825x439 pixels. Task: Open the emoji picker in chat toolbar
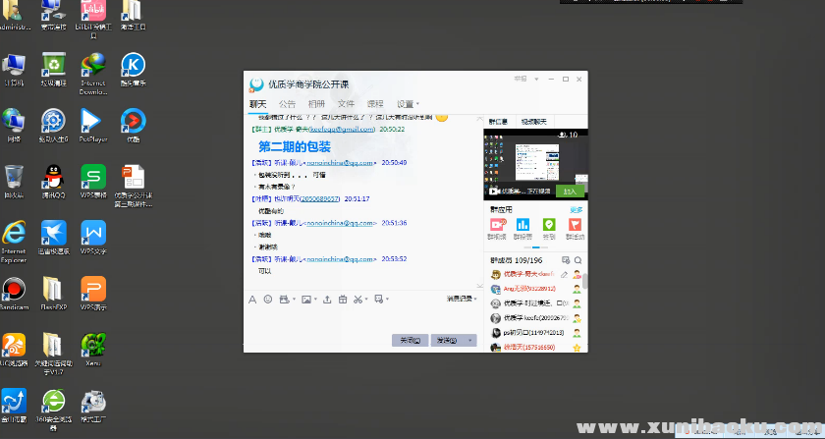point(268,299)
